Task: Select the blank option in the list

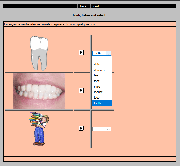Action: [102, 59]
